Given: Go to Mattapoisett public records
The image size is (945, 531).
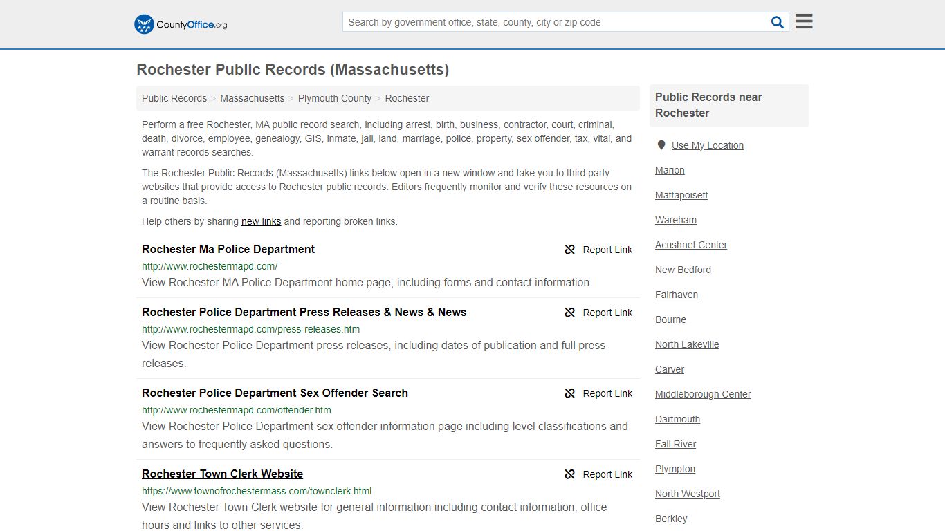Looking at the screenshot, I should tap(681, 195).
